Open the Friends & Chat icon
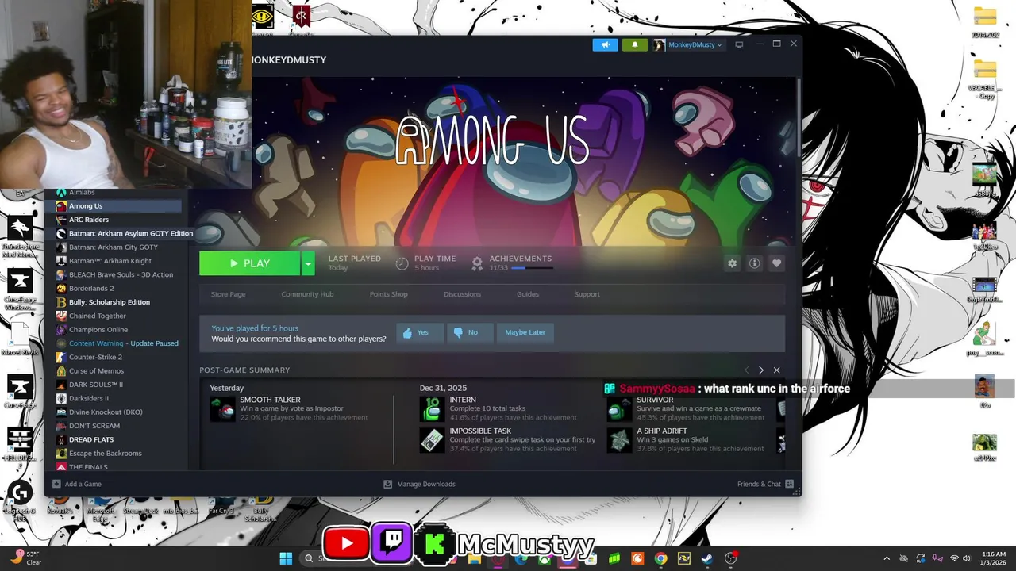1016x571 pixels. [x=790, y=484]
